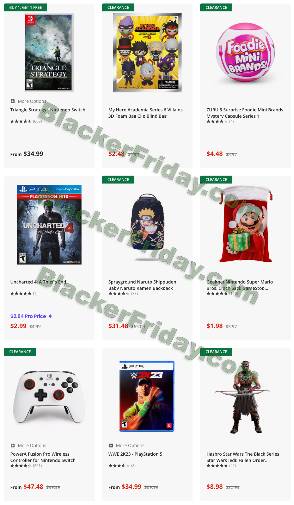The height and width of the screenshot is (505, 294).
Task: Click Sprayground Naruto Shippuden Backpack title
Action: pos(142,285)
